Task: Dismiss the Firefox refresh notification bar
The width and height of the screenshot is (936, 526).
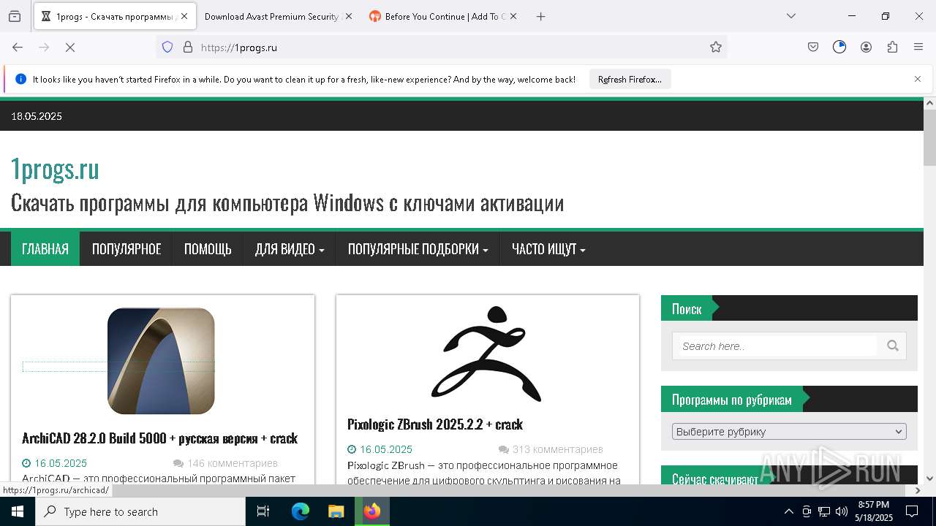Action: click(x=918, y=79)
